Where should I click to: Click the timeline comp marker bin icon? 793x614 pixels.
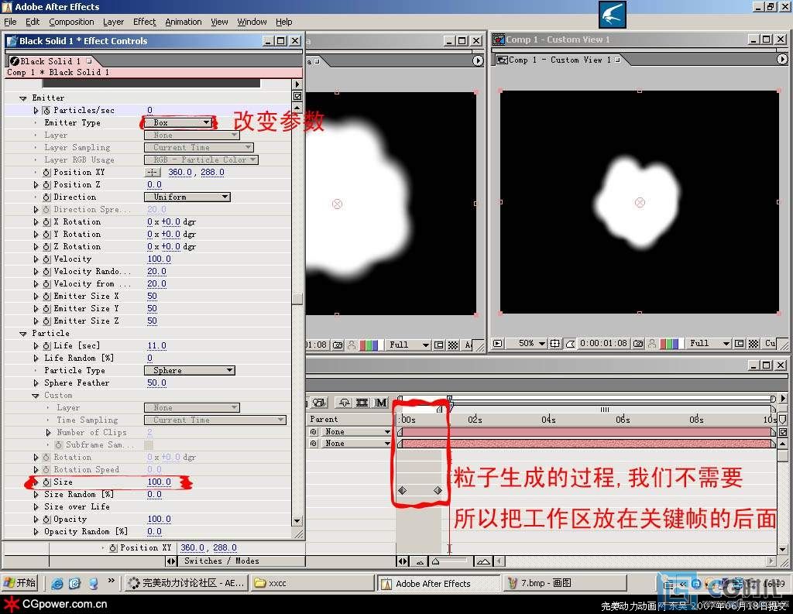[x=782, y=420]
